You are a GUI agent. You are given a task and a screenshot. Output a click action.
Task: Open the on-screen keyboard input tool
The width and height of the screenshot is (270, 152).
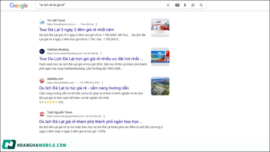click(178, 5)
